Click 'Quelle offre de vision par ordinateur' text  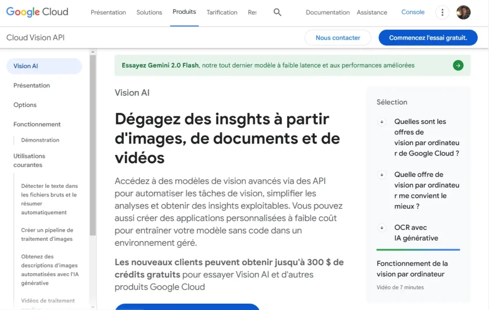[426, 190]
